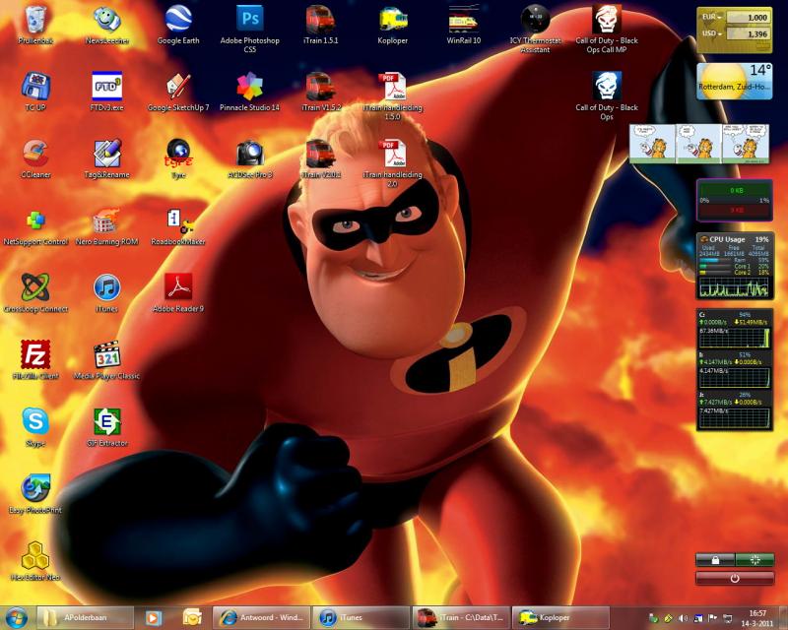Open Windows Media Player from taskbar
788x630 pixels.
(154, 617)
